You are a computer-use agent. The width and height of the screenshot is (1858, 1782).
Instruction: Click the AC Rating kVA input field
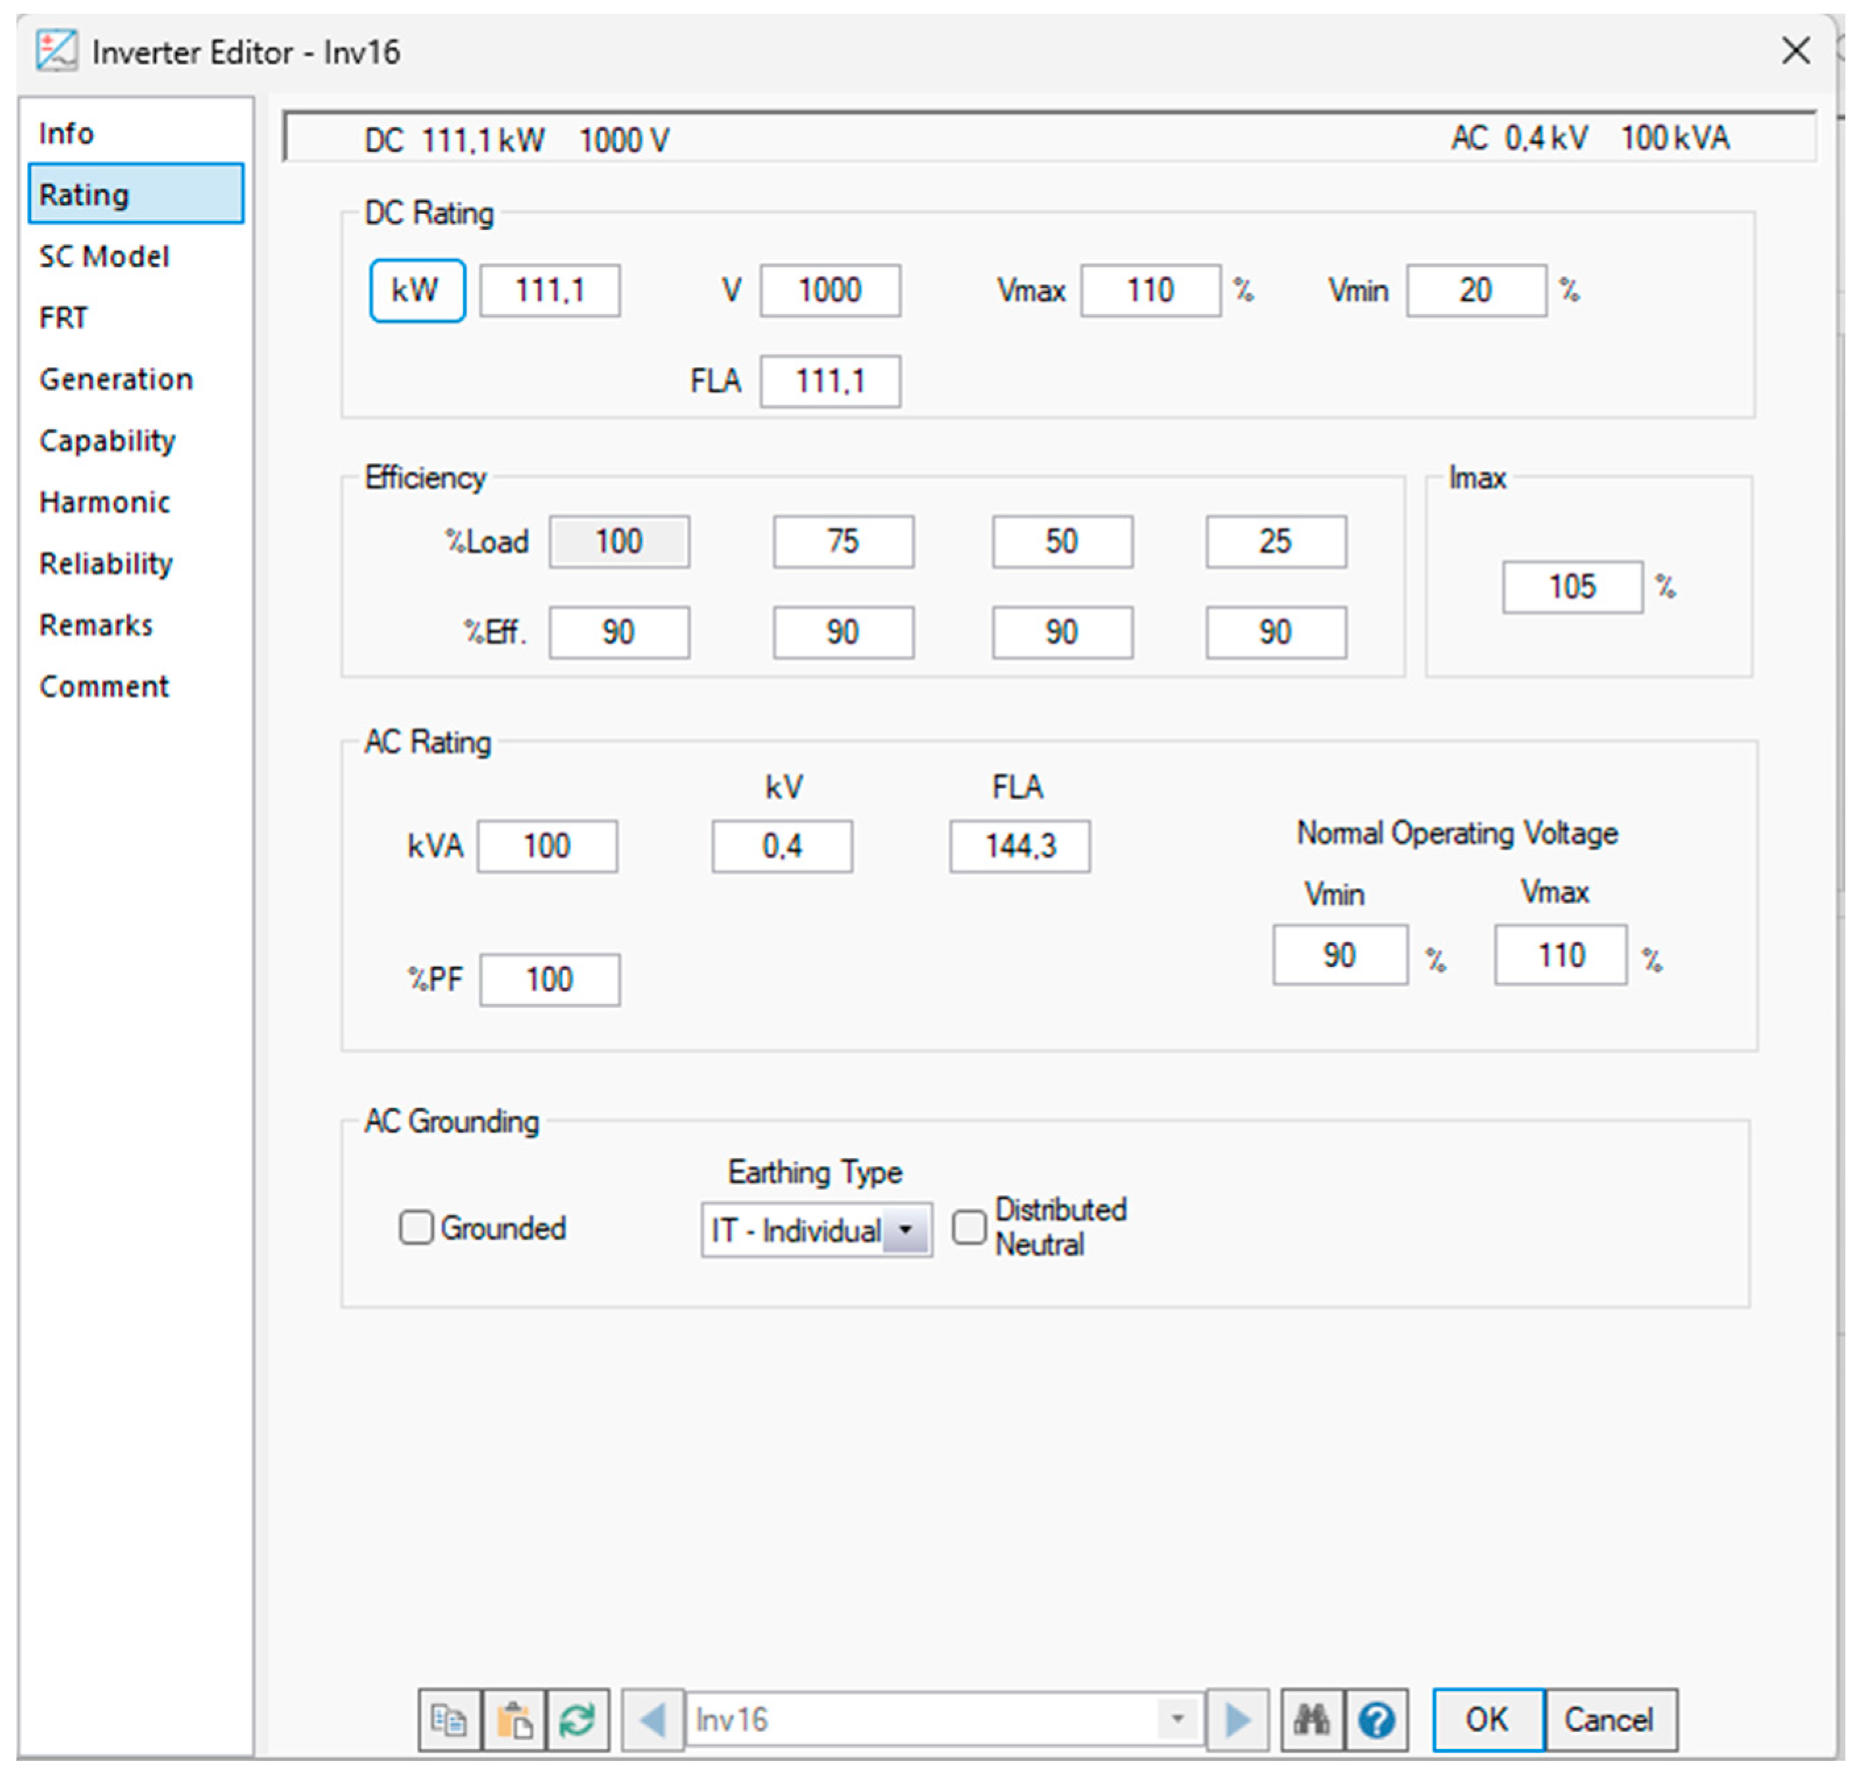coord(547,845)
